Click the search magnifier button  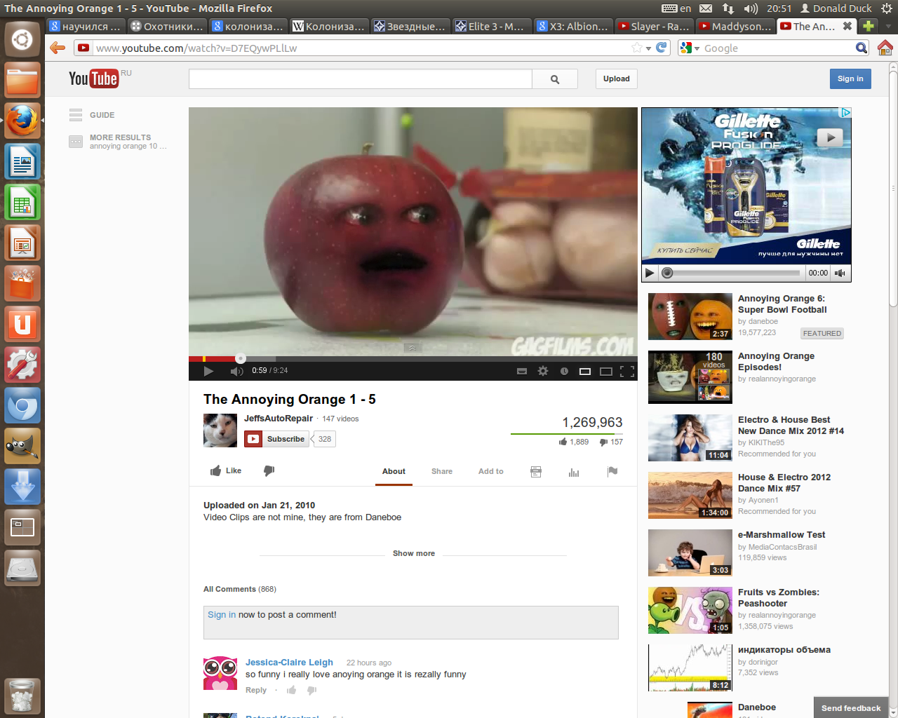[x=555, y=79]
